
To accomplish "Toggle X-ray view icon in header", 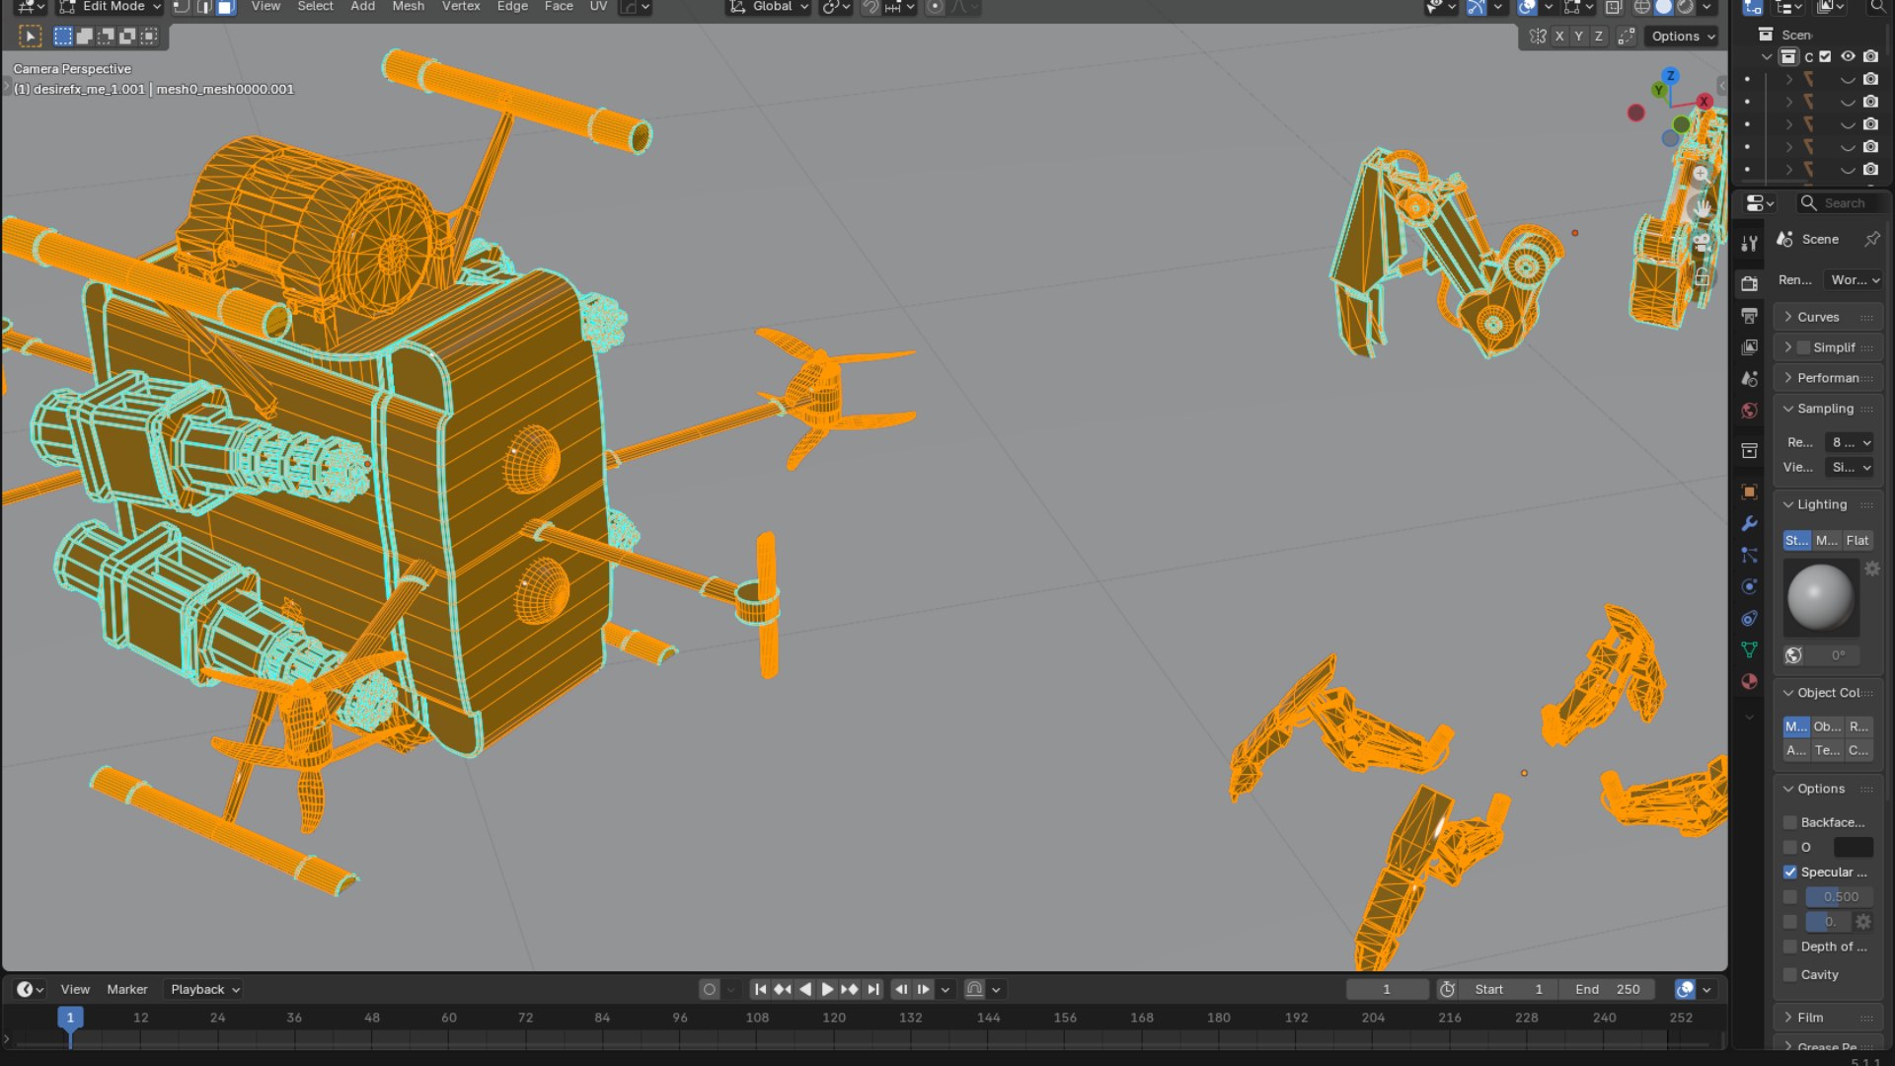I will pyautogui.click(x=1613, y=7).
